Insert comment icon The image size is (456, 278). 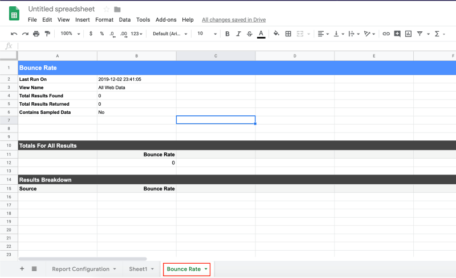click(397, 34)
